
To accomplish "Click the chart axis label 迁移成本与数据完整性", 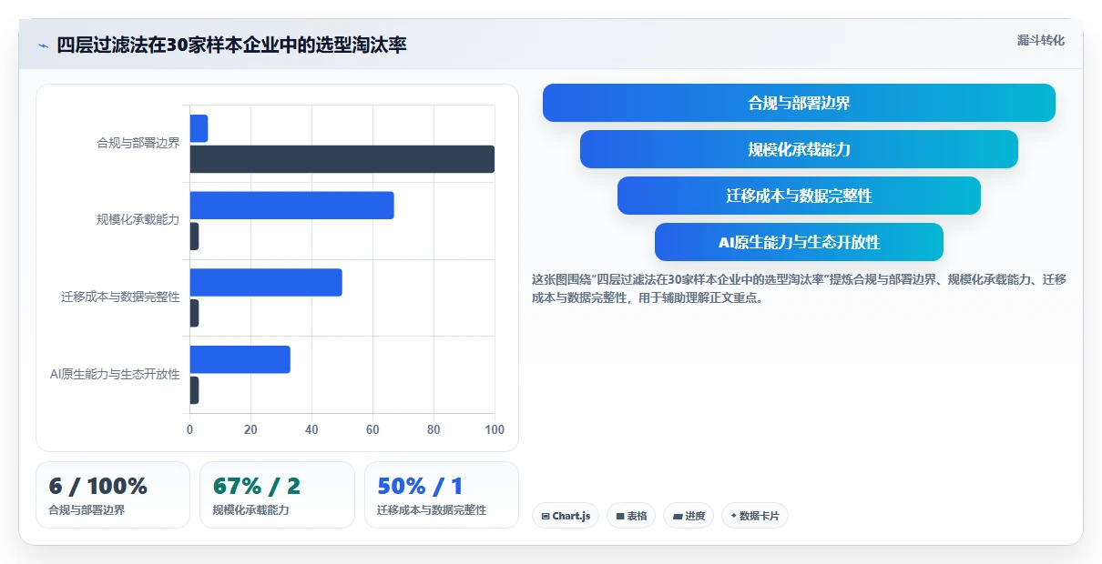I will pyautogui.click(x=121, y=297).
